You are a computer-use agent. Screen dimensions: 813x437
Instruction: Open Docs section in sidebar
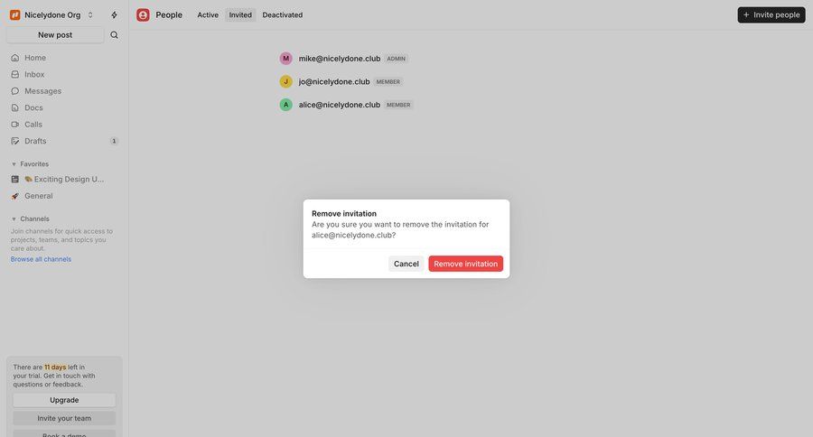pos(33,107)
